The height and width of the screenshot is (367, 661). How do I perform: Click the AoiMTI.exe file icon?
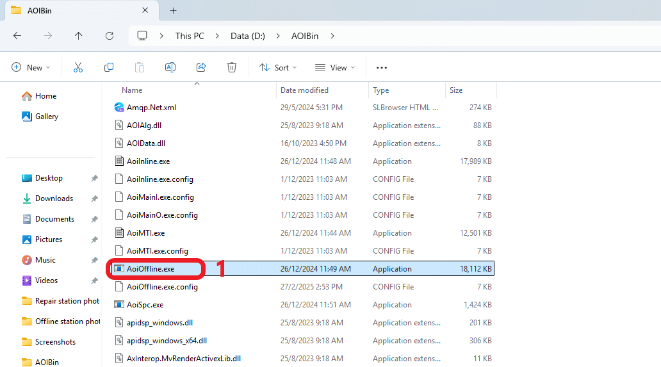119,232
